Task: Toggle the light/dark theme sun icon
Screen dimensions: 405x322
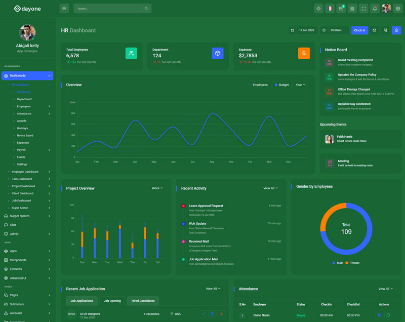Action: (x=318, y=9)
